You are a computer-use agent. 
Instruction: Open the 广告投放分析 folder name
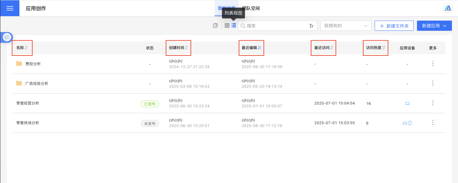[x=37, y=83]
